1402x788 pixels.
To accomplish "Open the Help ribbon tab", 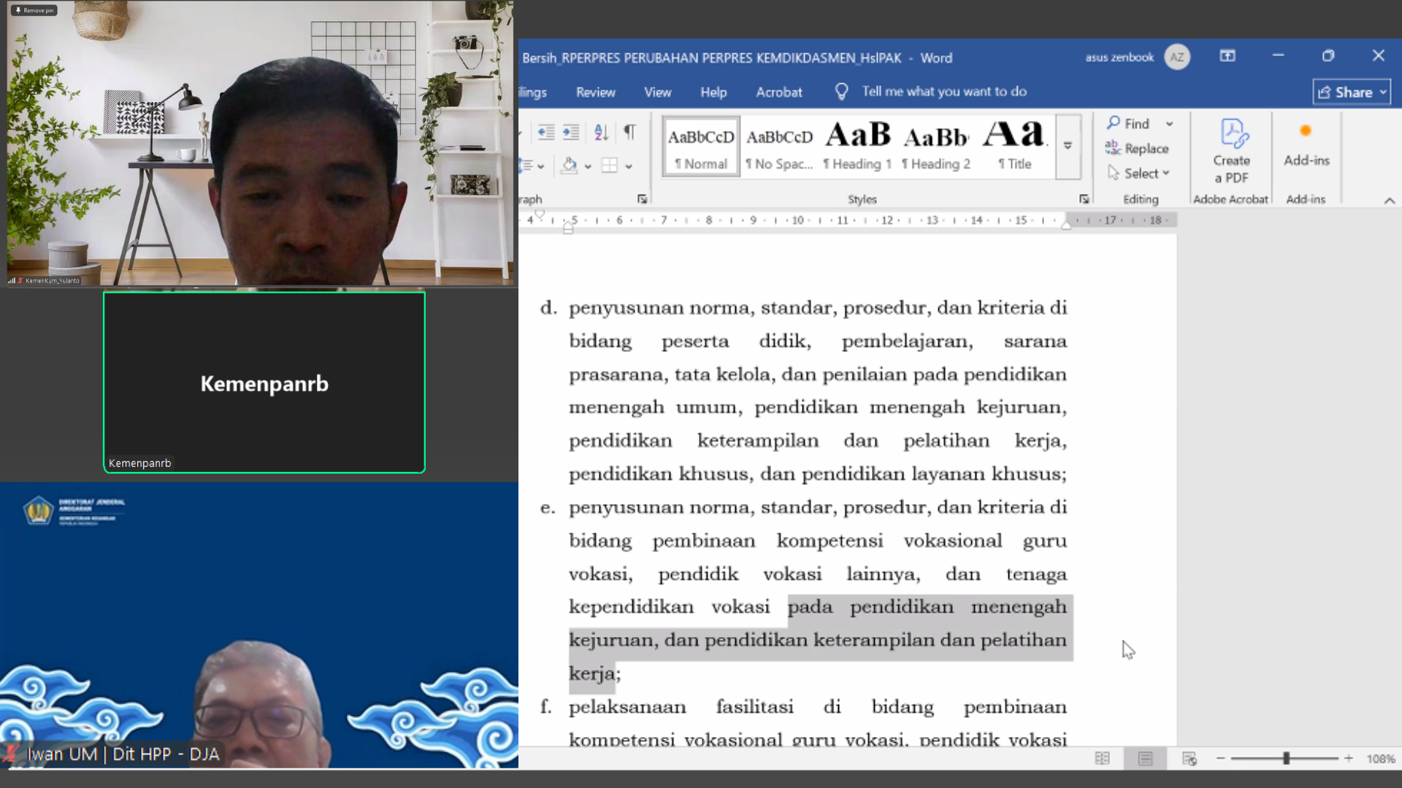I will click(713, 92).
